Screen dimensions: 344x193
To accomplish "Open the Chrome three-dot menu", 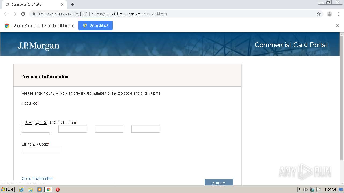I will 338,14.
